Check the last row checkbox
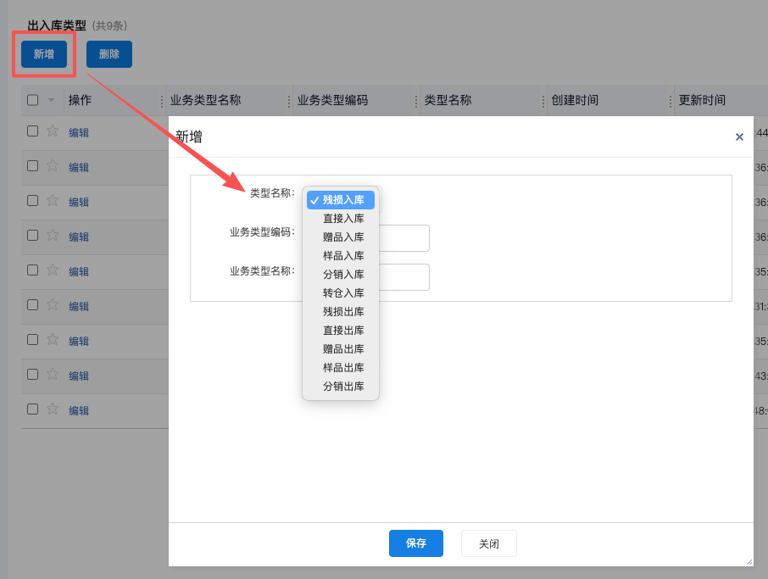This screenshot has width=768, height=579. pos(33,409)
